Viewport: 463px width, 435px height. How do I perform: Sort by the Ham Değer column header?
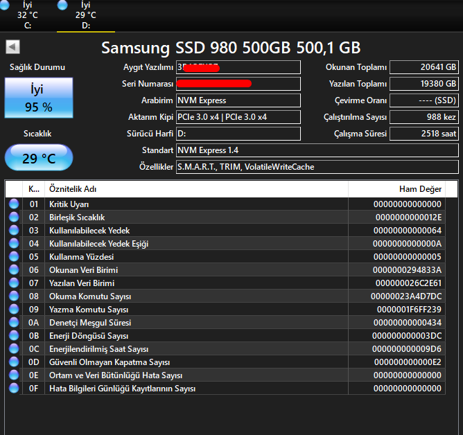tap(397, 189)
